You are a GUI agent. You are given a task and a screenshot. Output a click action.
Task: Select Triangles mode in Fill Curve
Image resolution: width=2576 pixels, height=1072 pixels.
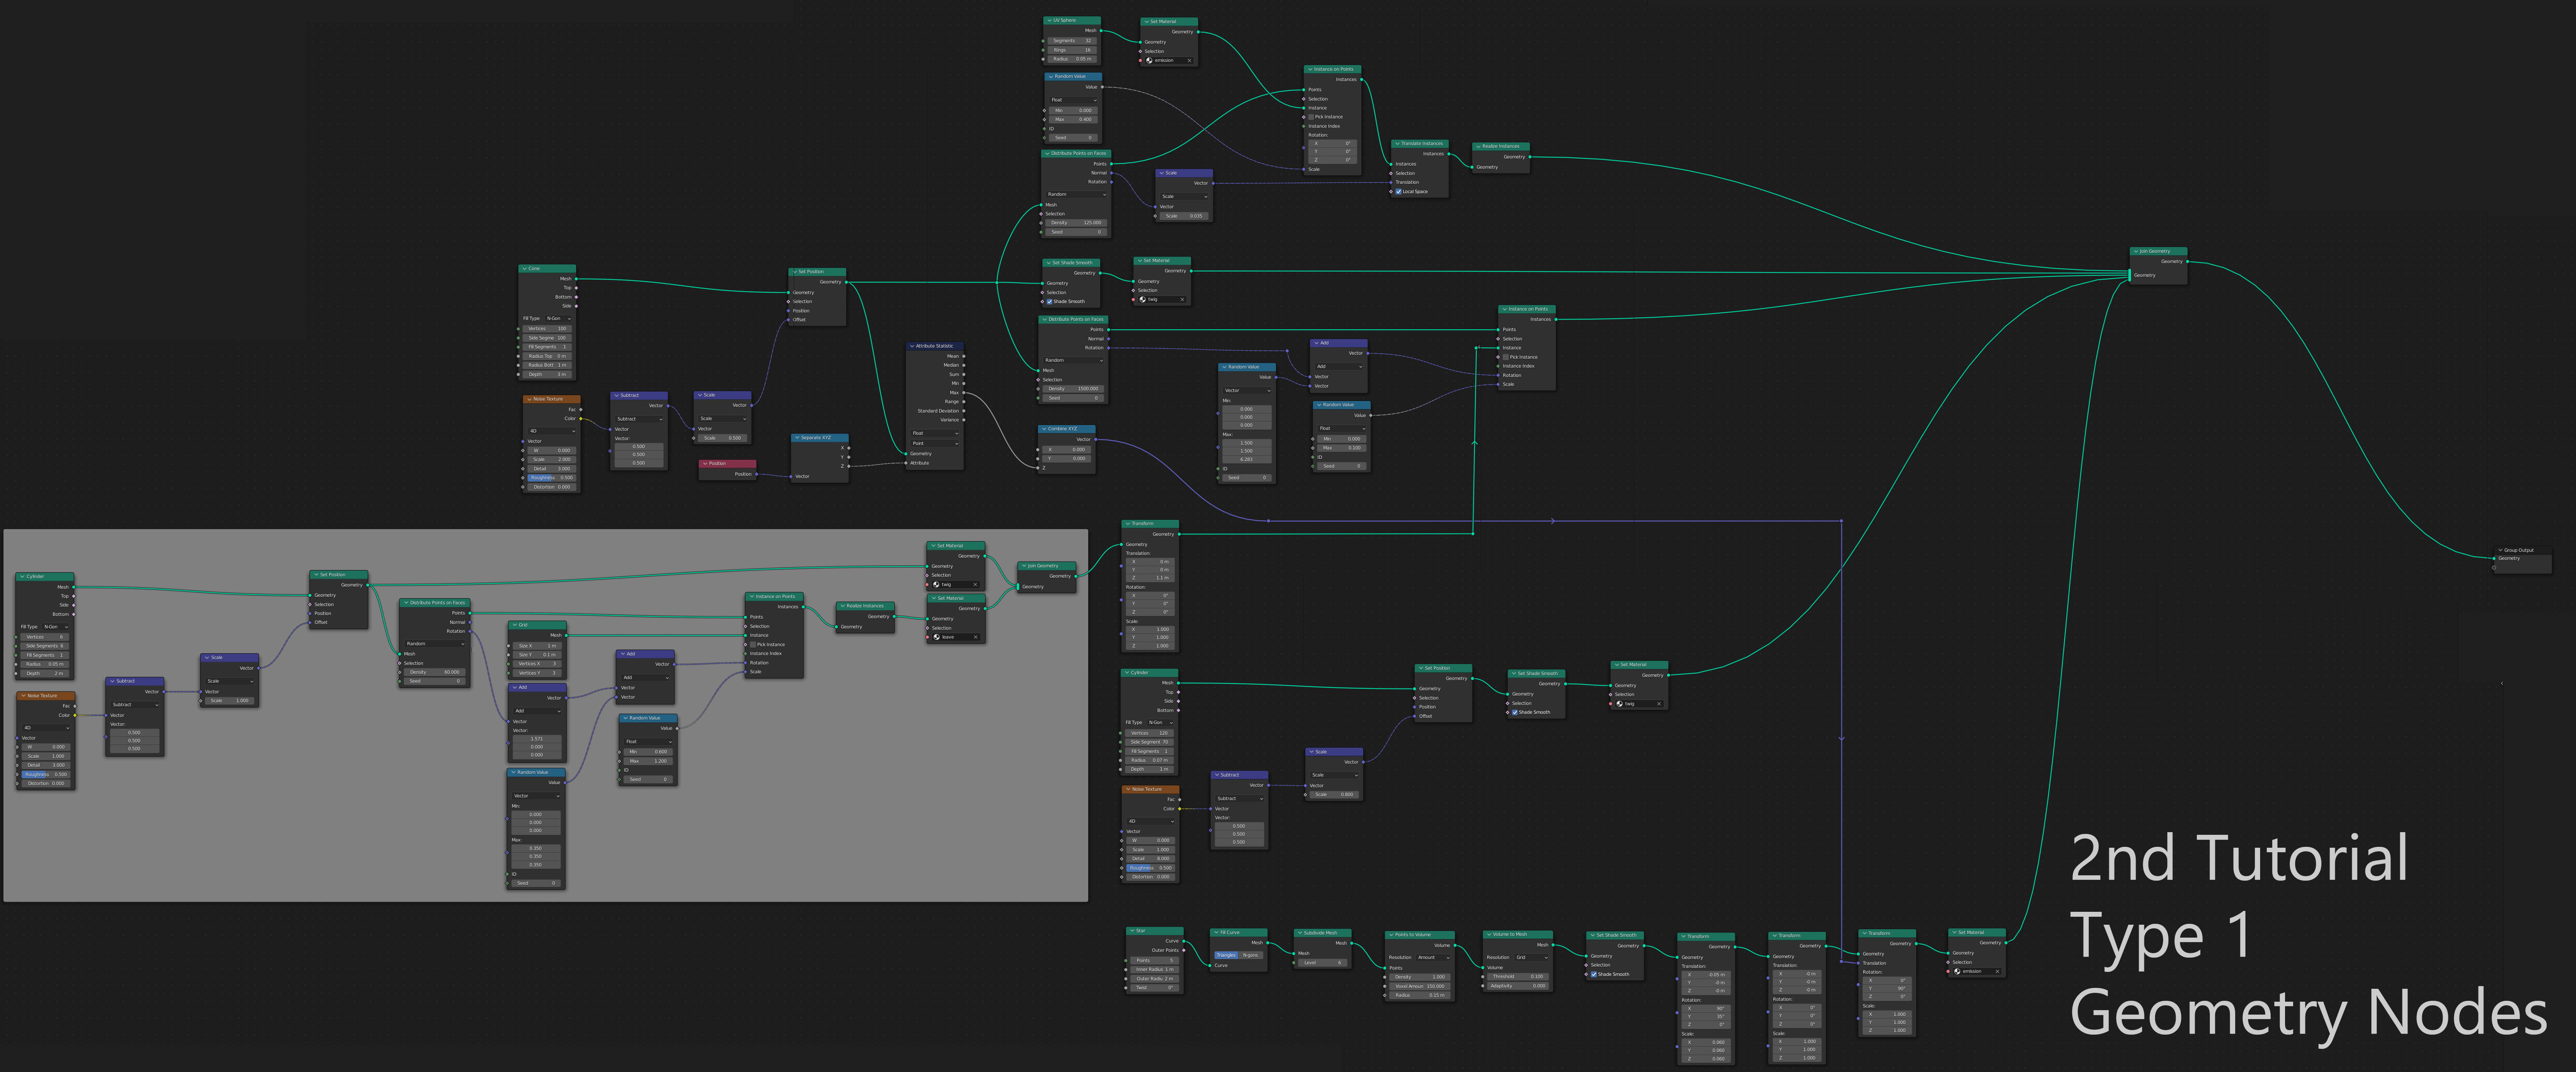(x=1226, y=955)
